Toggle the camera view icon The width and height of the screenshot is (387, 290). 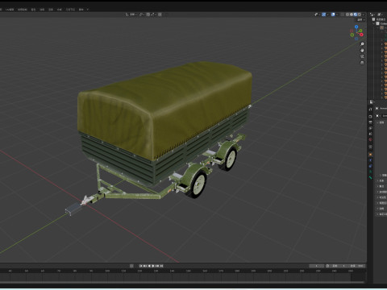click(362, 56)
